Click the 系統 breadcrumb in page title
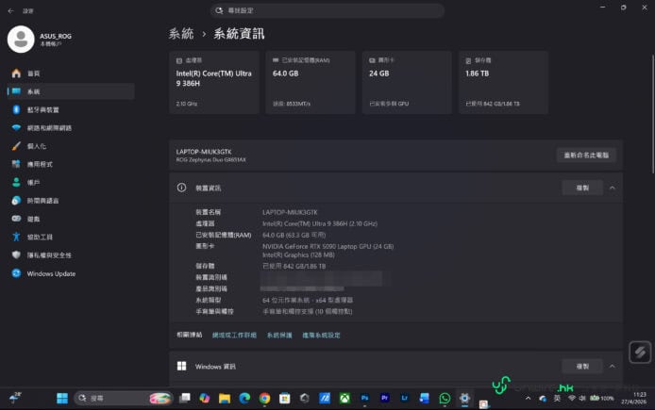The image size is (655, 410). click(181, 33)
